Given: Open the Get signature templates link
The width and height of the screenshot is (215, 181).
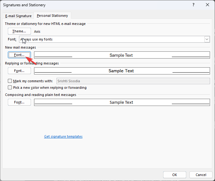Looking at the screenshot, I should (63, 136).
